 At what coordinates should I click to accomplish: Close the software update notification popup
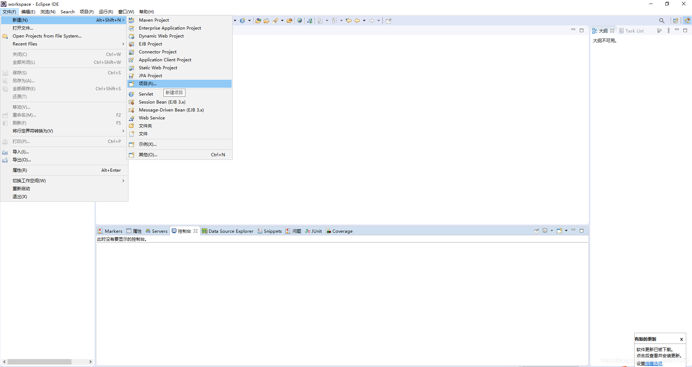click(682, 339)
